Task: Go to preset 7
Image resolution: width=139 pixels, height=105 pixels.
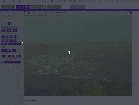Action: click(11, 41)
